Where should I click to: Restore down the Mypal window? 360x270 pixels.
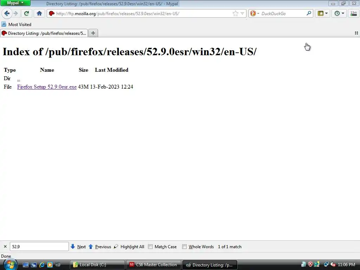pyautogui.click(x=343, y=4)
